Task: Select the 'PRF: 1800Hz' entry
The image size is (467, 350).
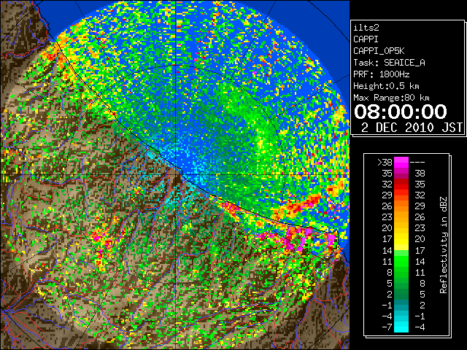Action: click(x=382, y=74)
